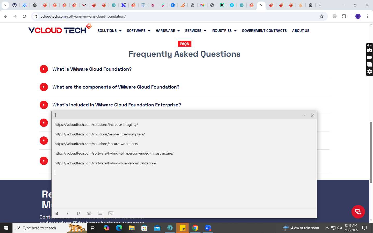
Task: Reload the current page
Action: [x=24, y=16]
